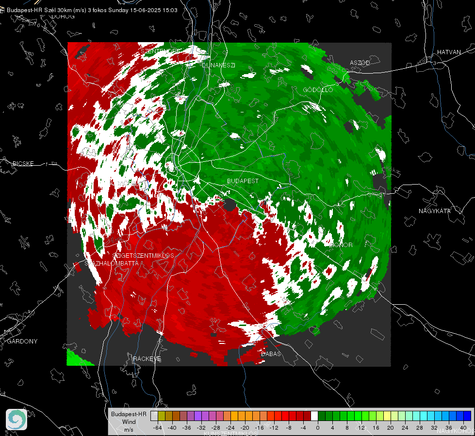The image size is (475, 436).
Task: Click the DOROG city label
Action: point(63,16)
